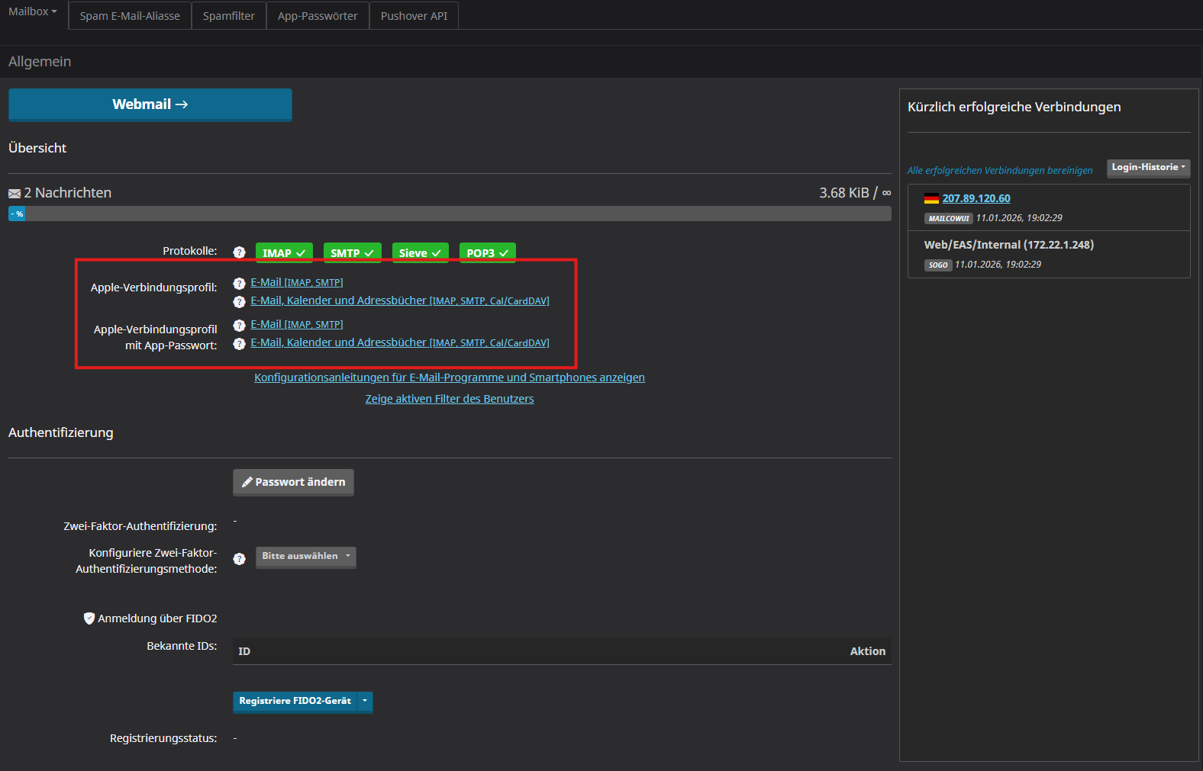
Task: Click the Passwort ändern button
Action: 293,482
